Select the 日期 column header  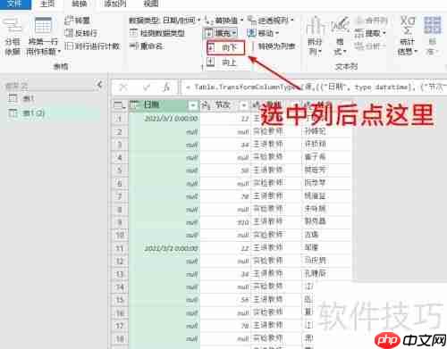[164, 104]
